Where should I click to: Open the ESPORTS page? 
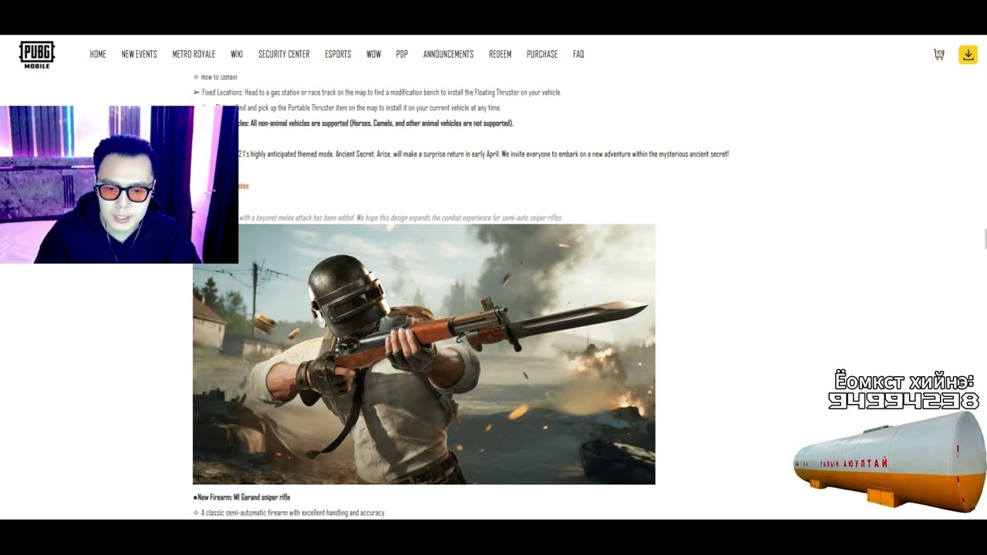tap(338, 55)
